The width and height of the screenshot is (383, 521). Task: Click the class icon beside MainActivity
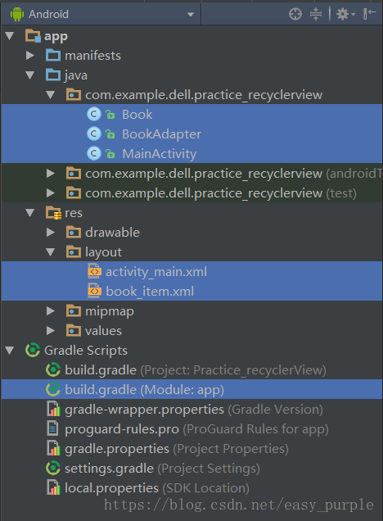coord(94,153)
